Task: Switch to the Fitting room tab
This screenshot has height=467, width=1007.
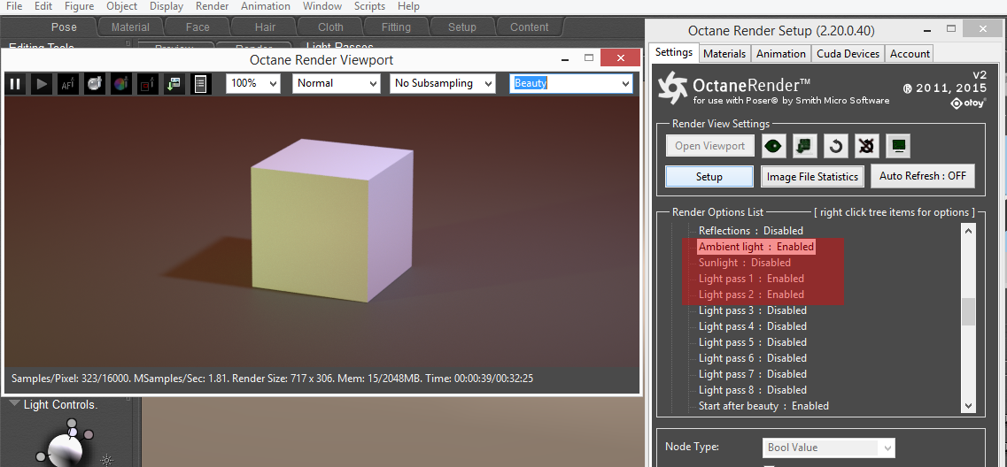Action: pos(396,27)
